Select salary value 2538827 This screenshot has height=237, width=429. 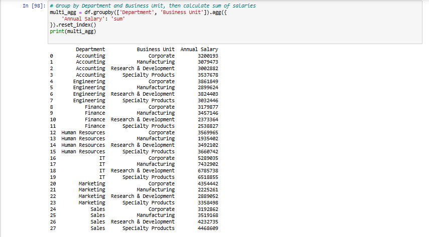208,126
